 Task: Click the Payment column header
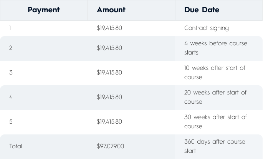coord(43,10)
